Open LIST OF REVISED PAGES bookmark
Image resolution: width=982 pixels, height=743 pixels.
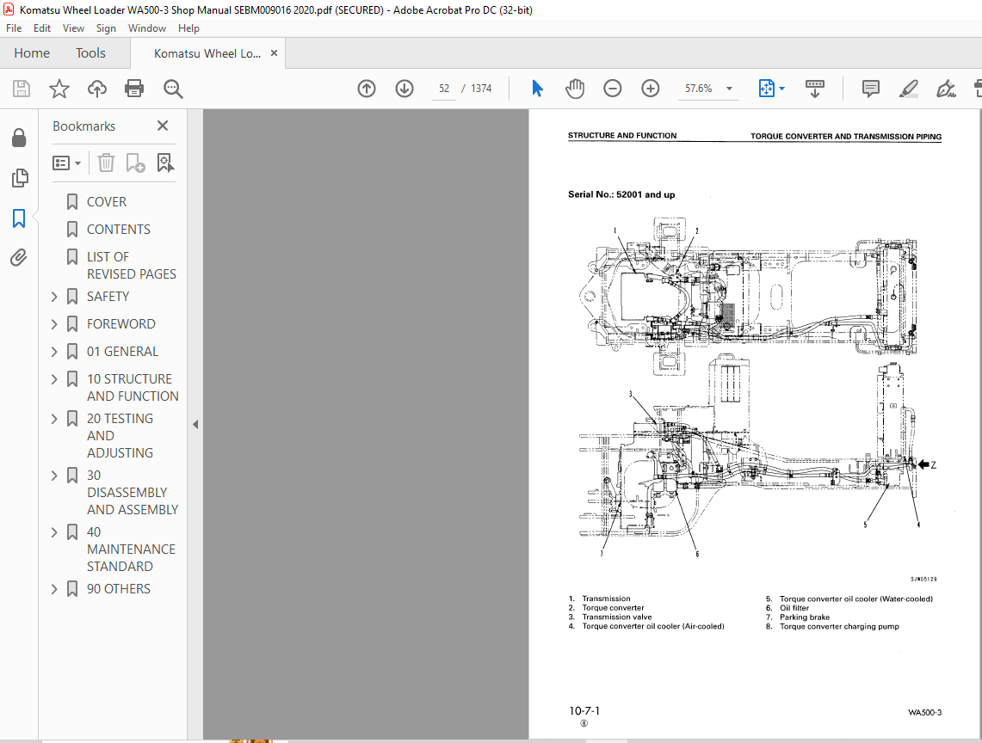tap(132, 266)
